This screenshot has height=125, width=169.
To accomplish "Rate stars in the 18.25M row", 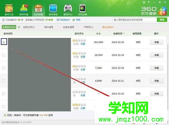I will 79,53.
